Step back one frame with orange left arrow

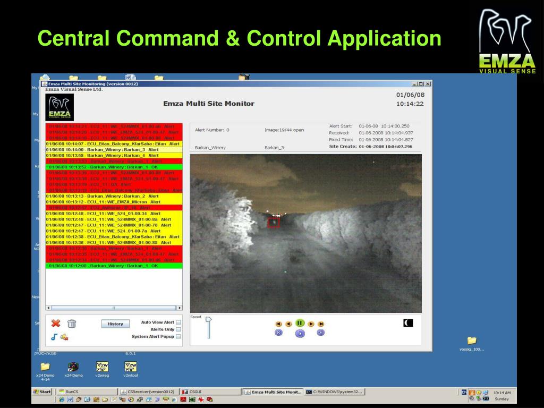click(288, 324)
